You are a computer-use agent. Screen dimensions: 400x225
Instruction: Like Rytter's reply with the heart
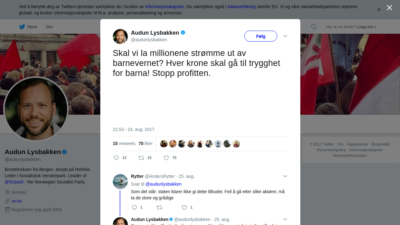pyautogui.click(x=184, y=207)
